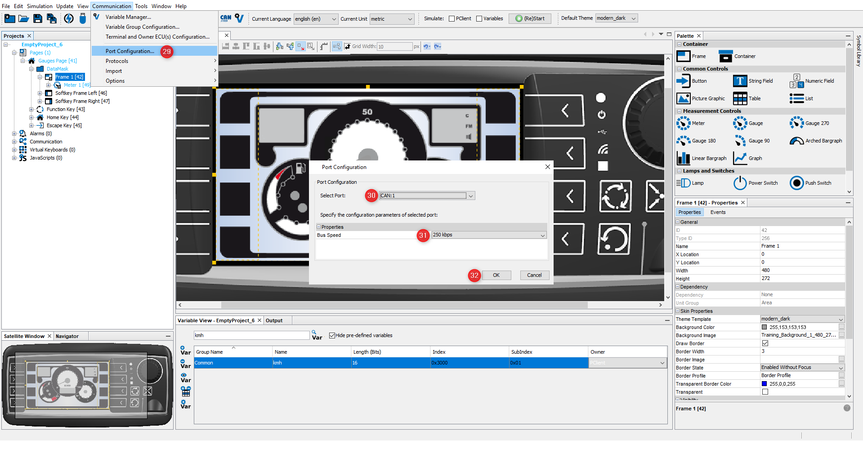Click the variable search field containing kmh
Screen dimensions: 863x449
[251, 335]
